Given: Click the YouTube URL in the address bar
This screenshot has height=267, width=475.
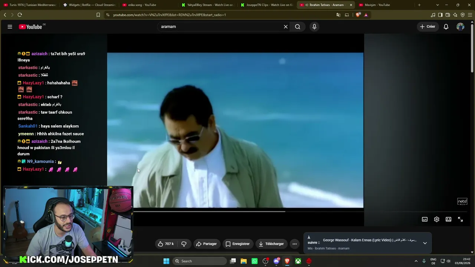Looking at the screenshot, I should point(169,15).
